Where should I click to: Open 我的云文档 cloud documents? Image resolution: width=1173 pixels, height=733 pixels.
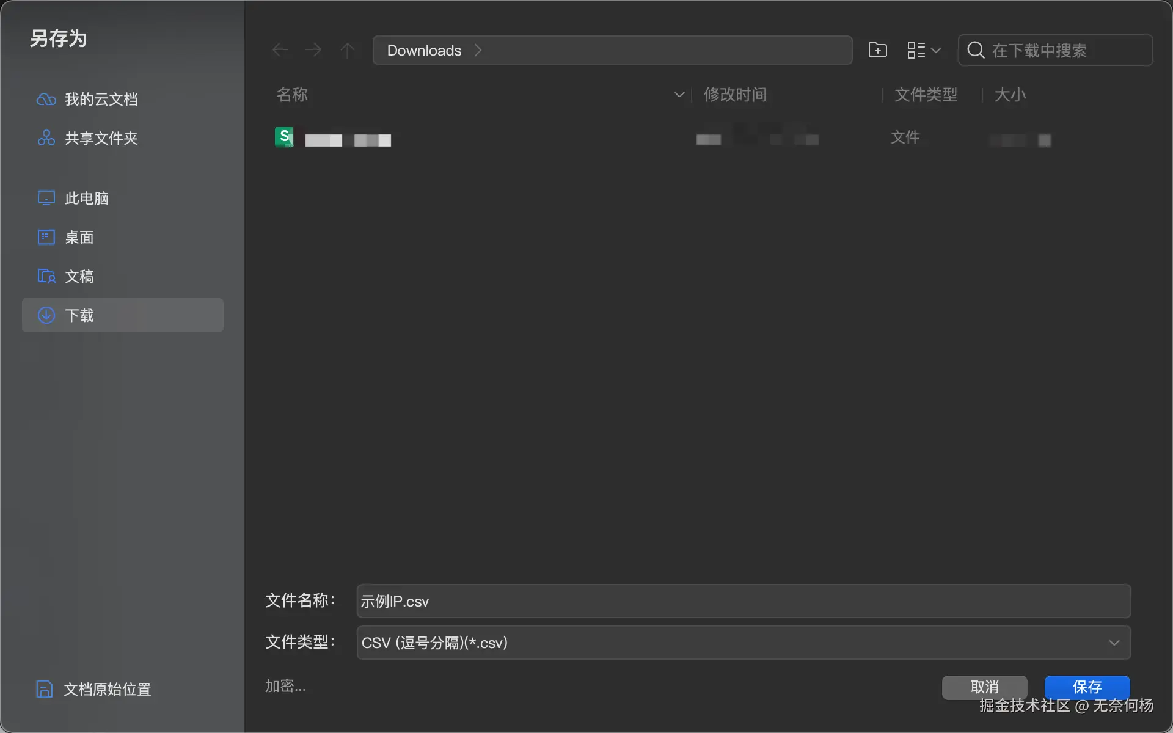(101, 99)
